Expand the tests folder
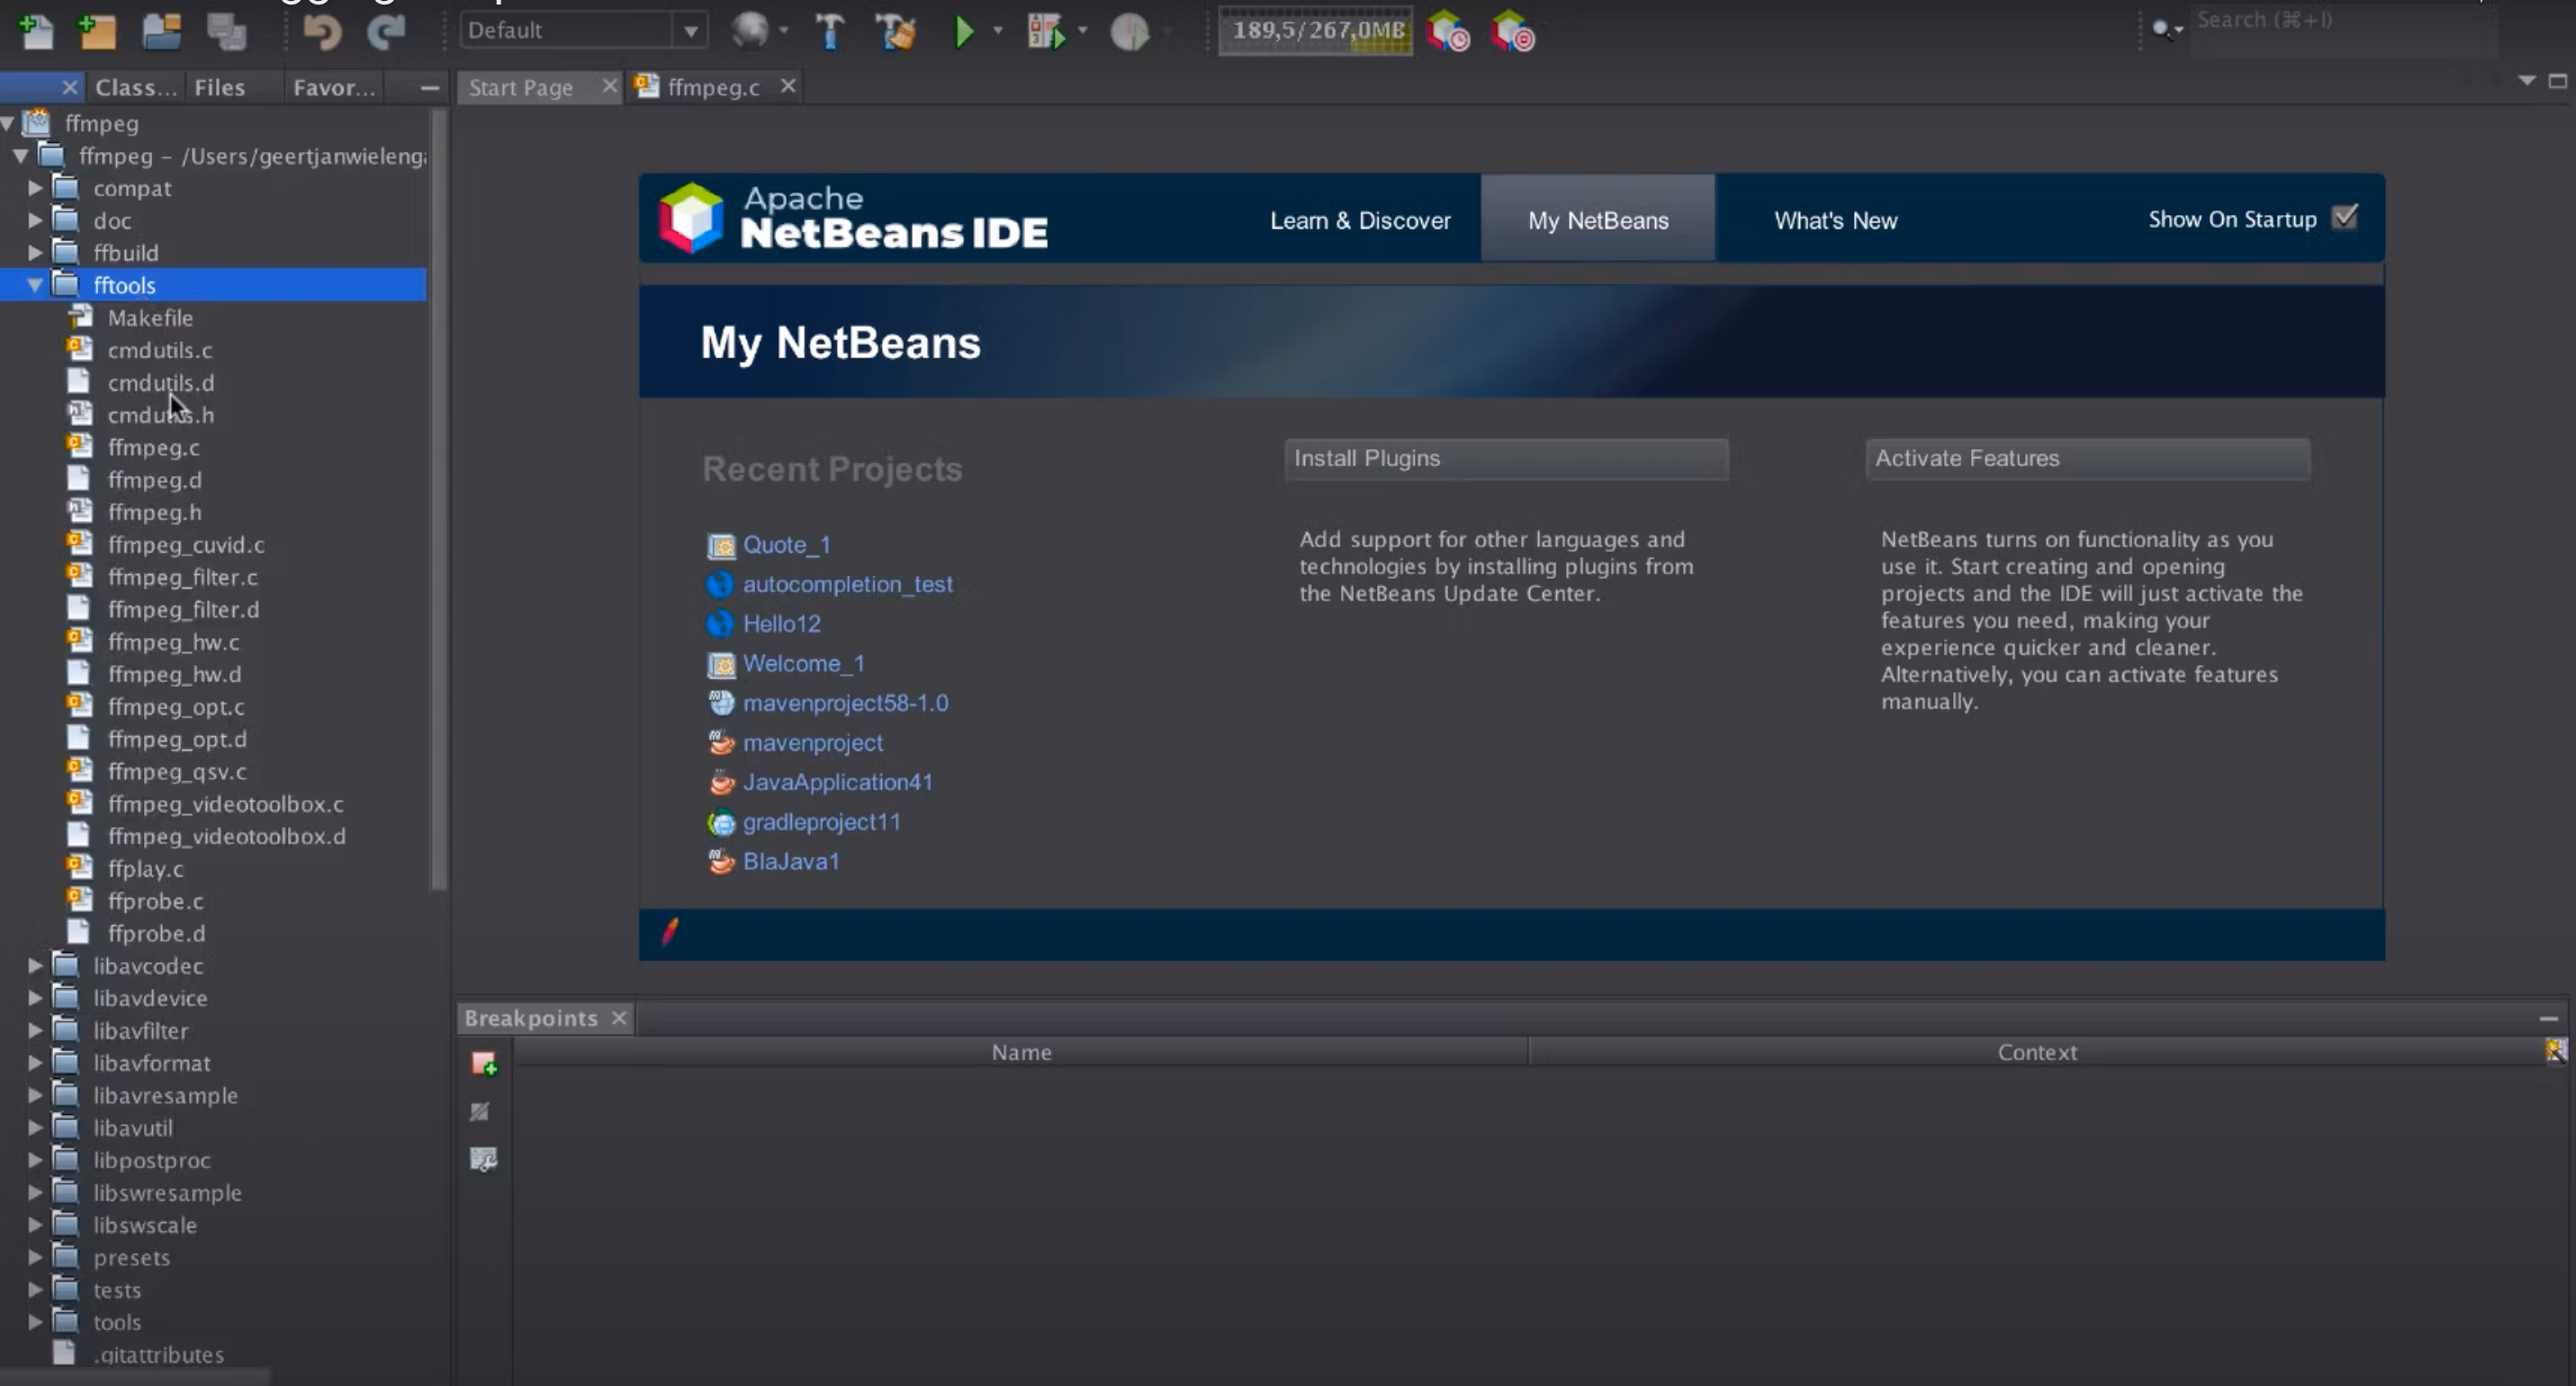This screenshot has width=2576, height=1386. [35, 1290]
